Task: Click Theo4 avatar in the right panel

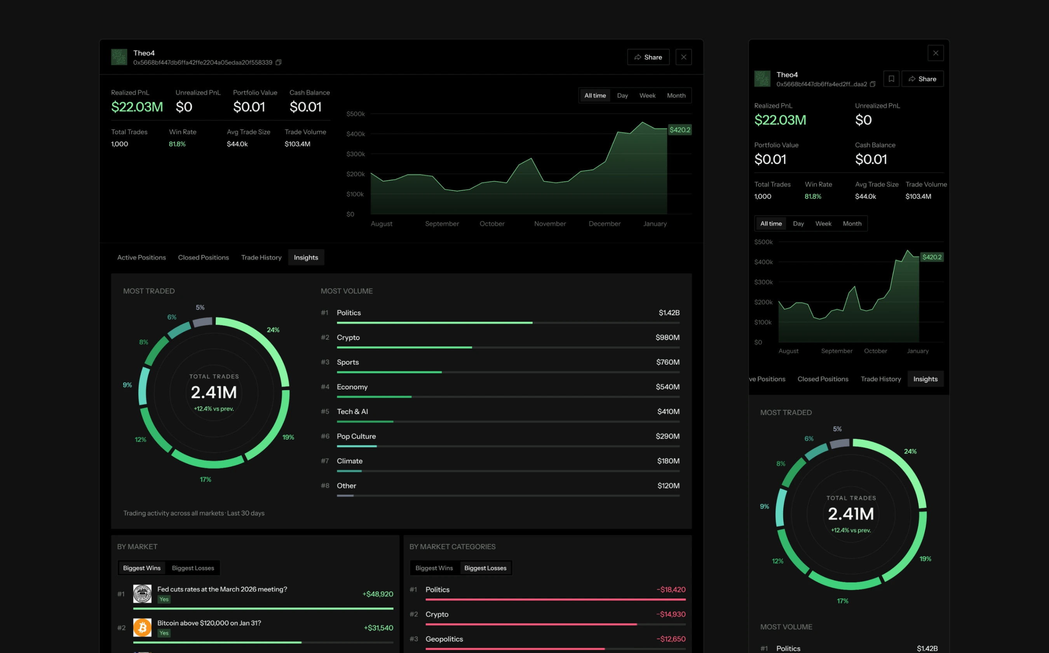Action: coord(762,79)
